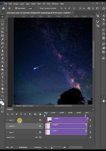Click the timeline playhead marker
Viewport: 106px width, 151px height.
coord(47,113)
